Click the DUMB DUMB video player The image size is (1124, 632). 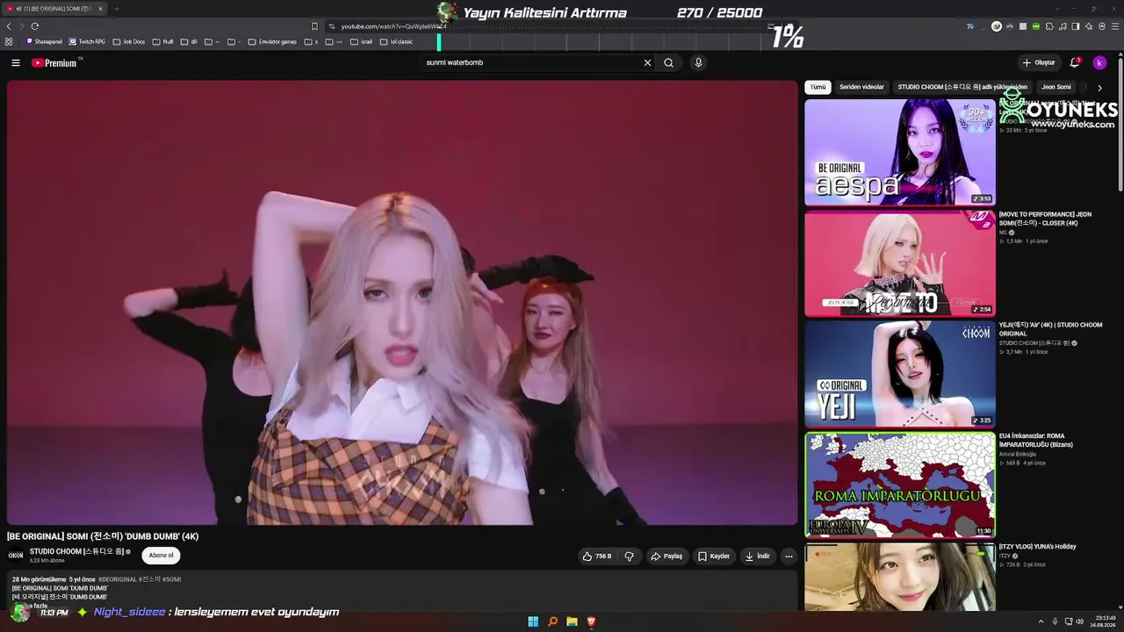(402, 303)
